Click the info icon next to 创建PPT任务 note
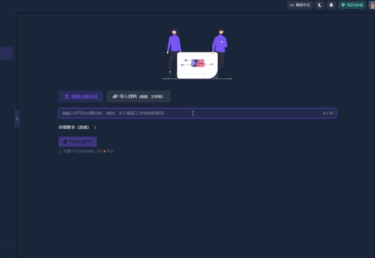The image size is (375, 258). [60, 151]
